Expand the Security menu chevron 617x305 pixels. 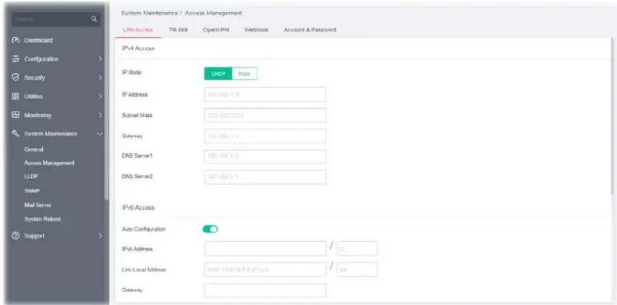click(x=99, y=78)
